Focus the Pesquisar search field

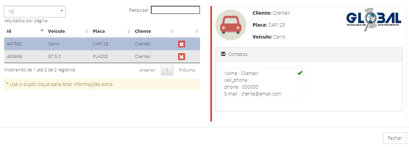[x=175, y=10]
